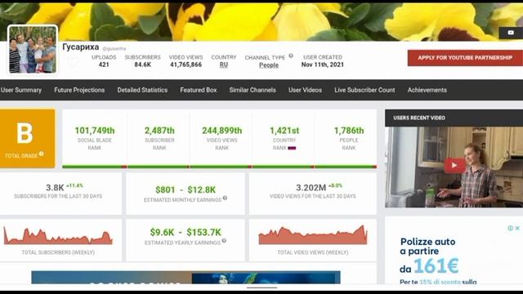Click the Social Blade rank progress bar
The width and height of the screenshot is (523, 294).
pos(95,167)
